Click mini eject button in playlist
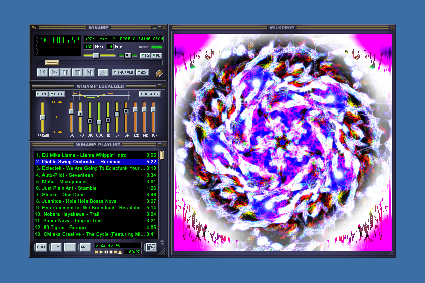Screen dimensions: 425x283 point(120,252)
